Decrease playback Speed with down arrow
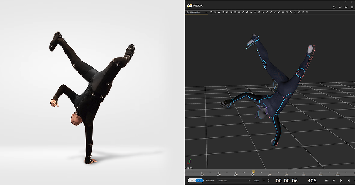The width and height of the screenshot is (355, 185). (268, 182)
